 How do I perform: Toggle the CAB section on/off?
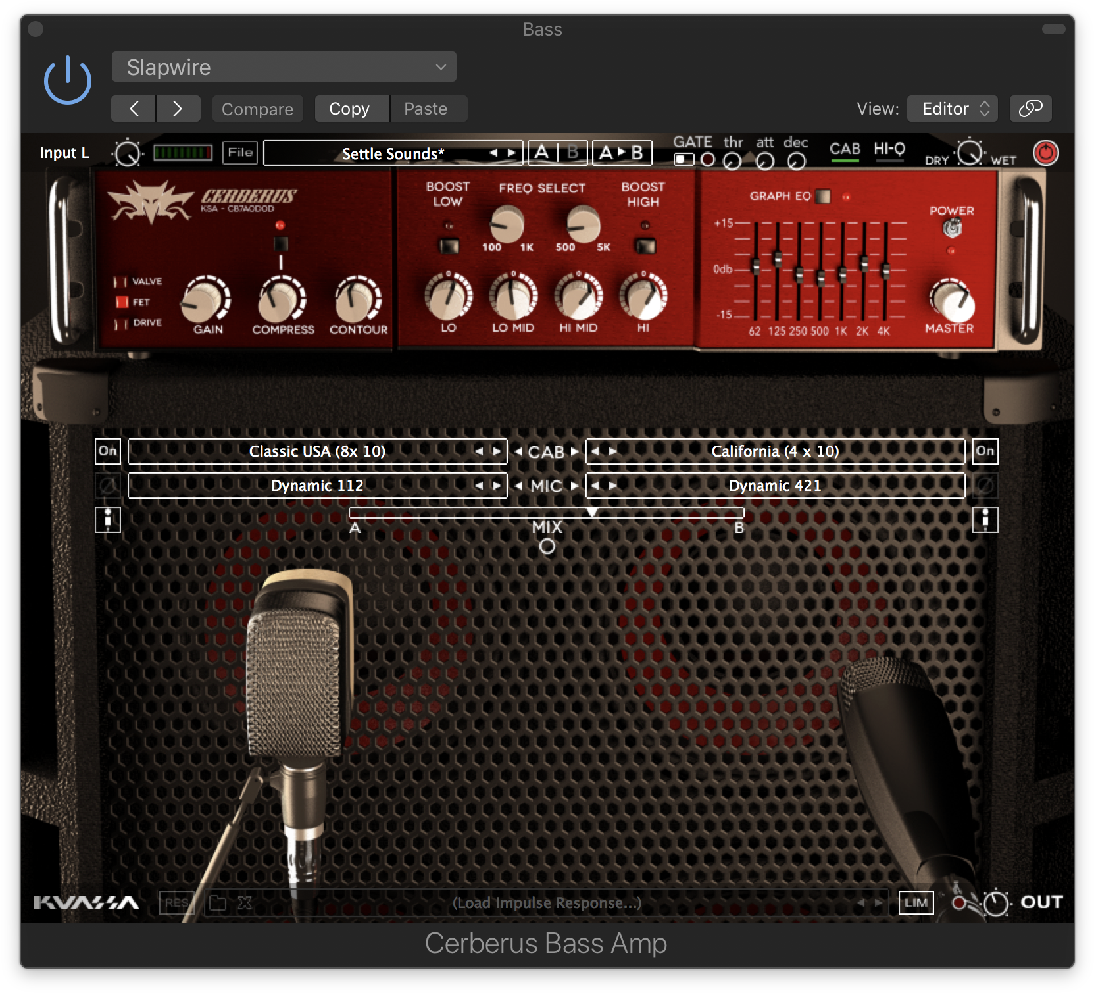coord(845,151)
